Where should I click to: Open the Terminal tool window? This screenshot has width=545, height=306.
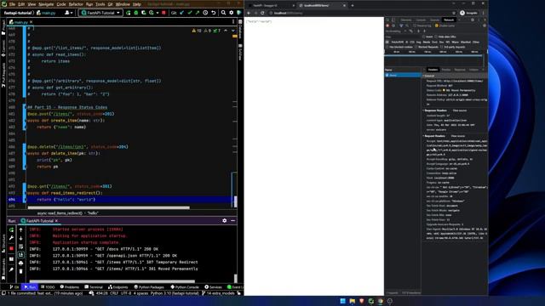(x=94, y=287)
